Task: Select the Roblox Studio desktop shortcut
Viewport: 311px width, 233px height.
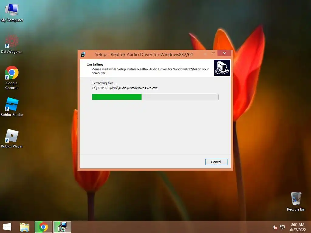Action: click(x=12, y=107)
